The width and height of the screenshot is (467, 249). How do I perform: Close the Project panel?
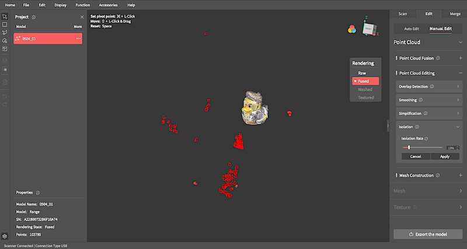click(x=82, y=17)
